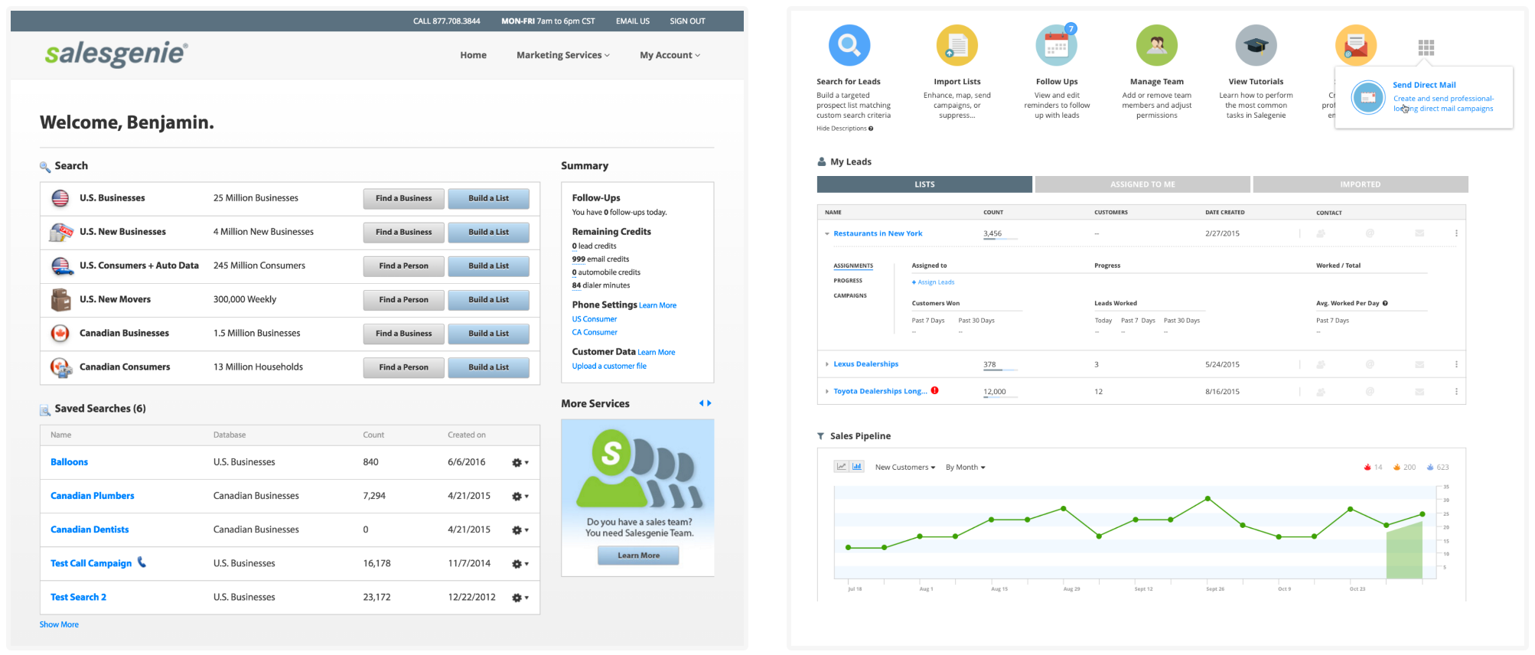Viewport: 1535px width, 655px height.
Task: Switch to PROGRESS section in list details
Action: click(848, 280)
